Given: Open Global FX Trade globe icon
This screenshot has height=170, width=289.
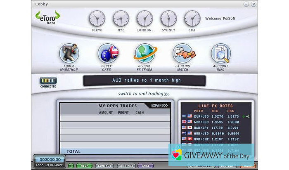Looking at the screenshot, I should 144,54.
